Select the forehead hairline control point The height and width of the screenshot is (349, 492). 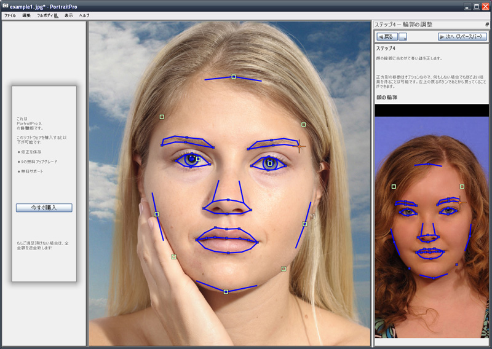234,76
